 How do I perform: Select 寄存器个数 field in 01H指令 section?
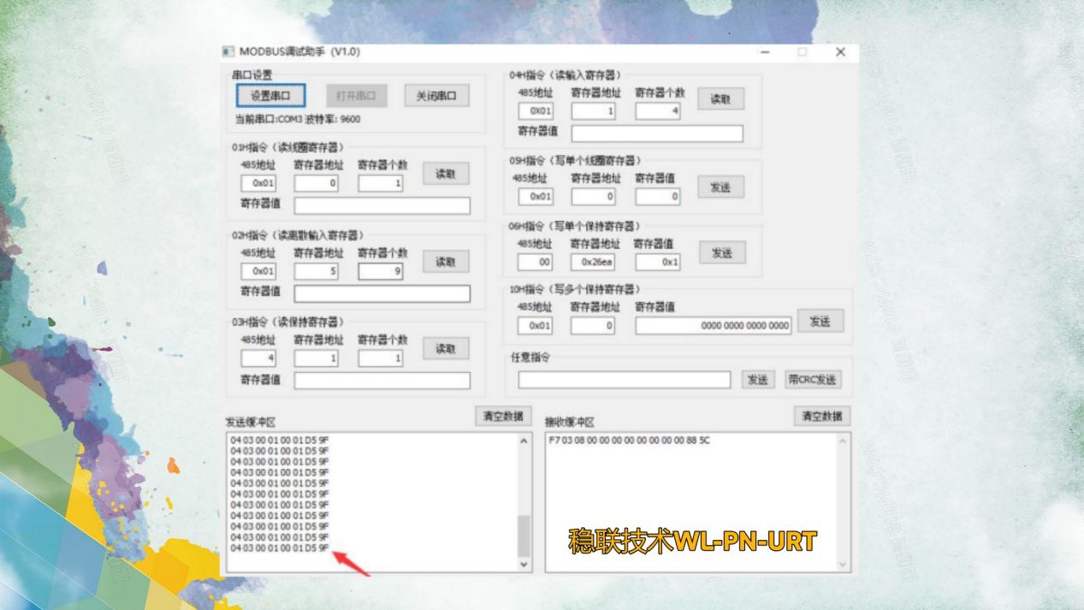tap(381, 183)
